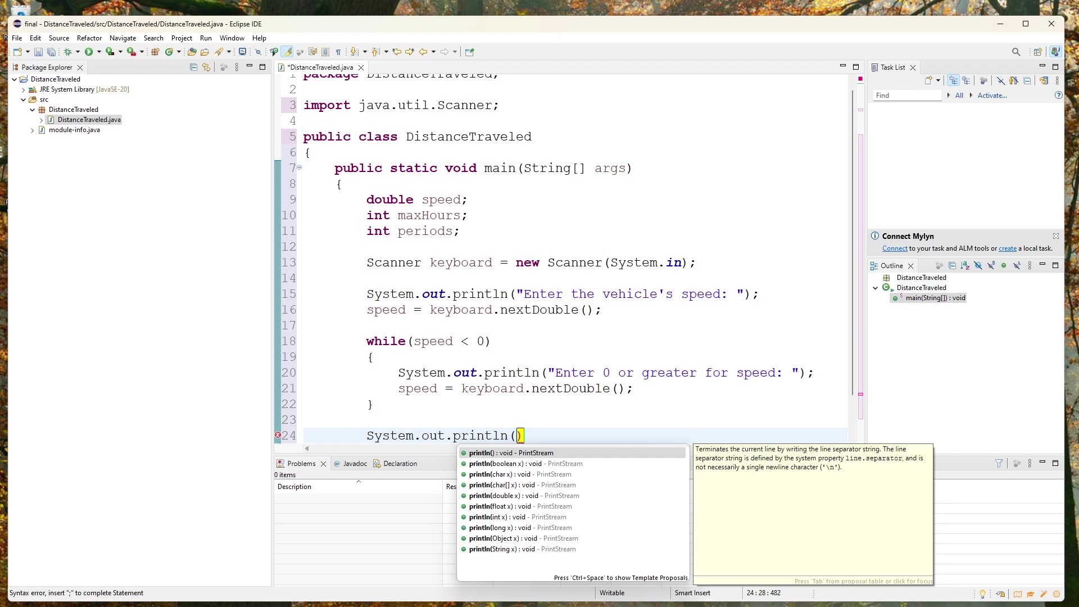Screen dimensions: 1079x607
Task: Click the Sort alphabetically icon in Outline
Action: point(965,266)
